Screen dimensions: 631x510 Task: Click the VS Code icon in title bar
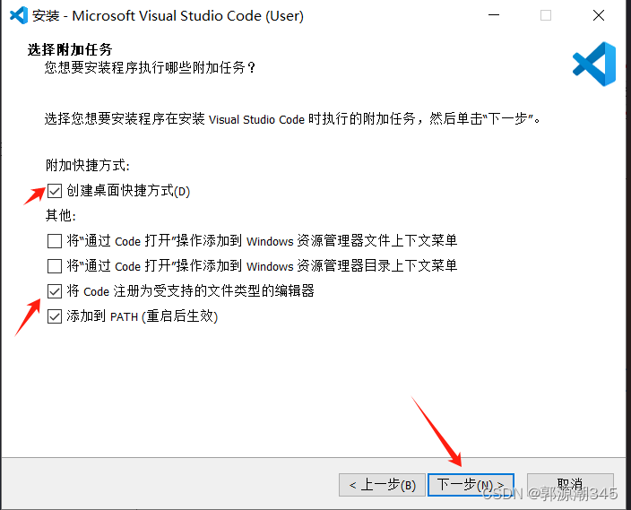point(19,16)
